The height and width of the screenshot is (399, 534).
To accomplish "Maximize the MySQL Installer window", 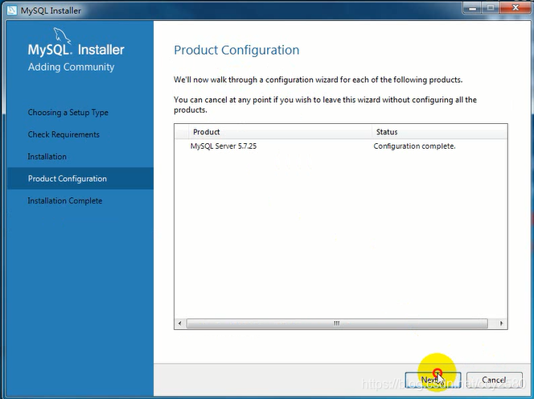I will click(x=491, y=8).
